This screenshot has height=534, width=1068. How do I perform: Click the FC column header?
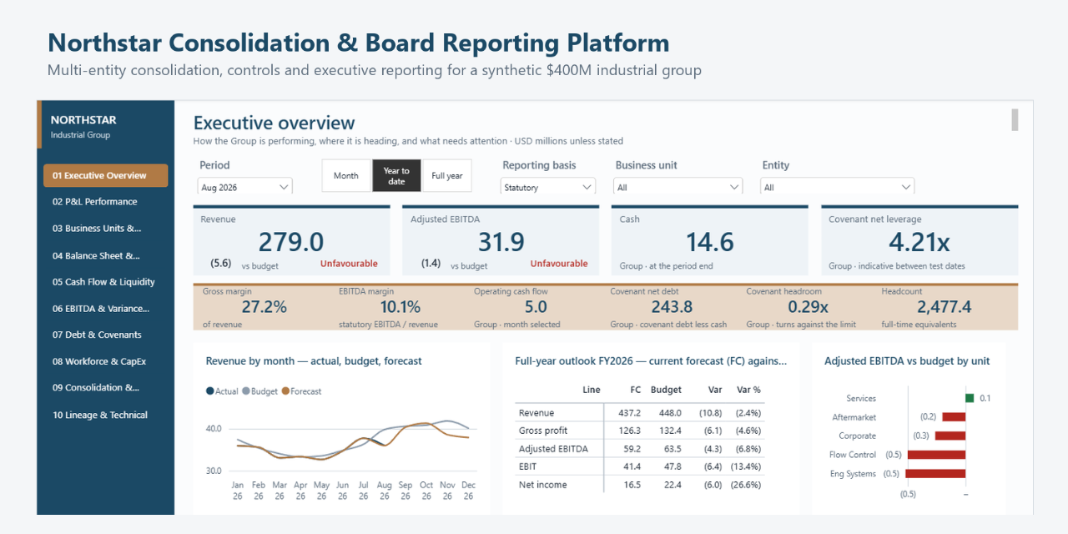coord(635,390)
